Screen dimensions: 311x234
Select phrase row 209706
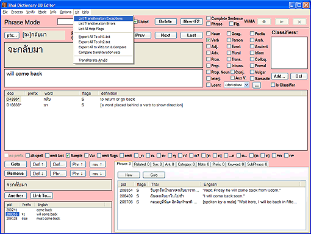click(x=212, y=202)
